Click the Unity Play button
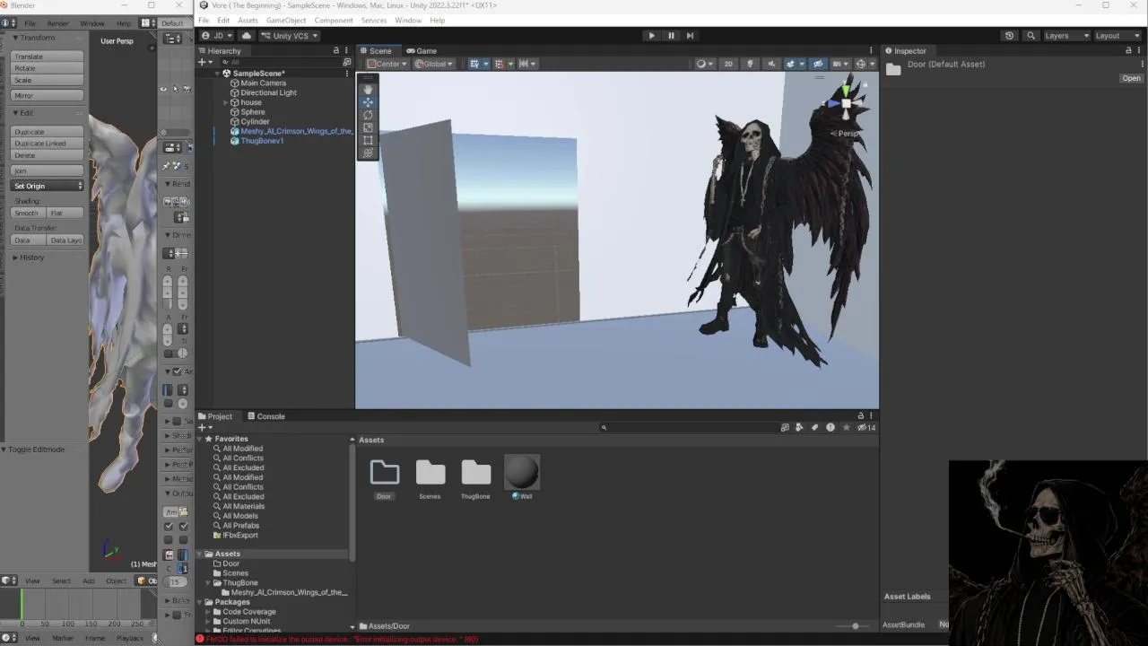 (651, 36)
